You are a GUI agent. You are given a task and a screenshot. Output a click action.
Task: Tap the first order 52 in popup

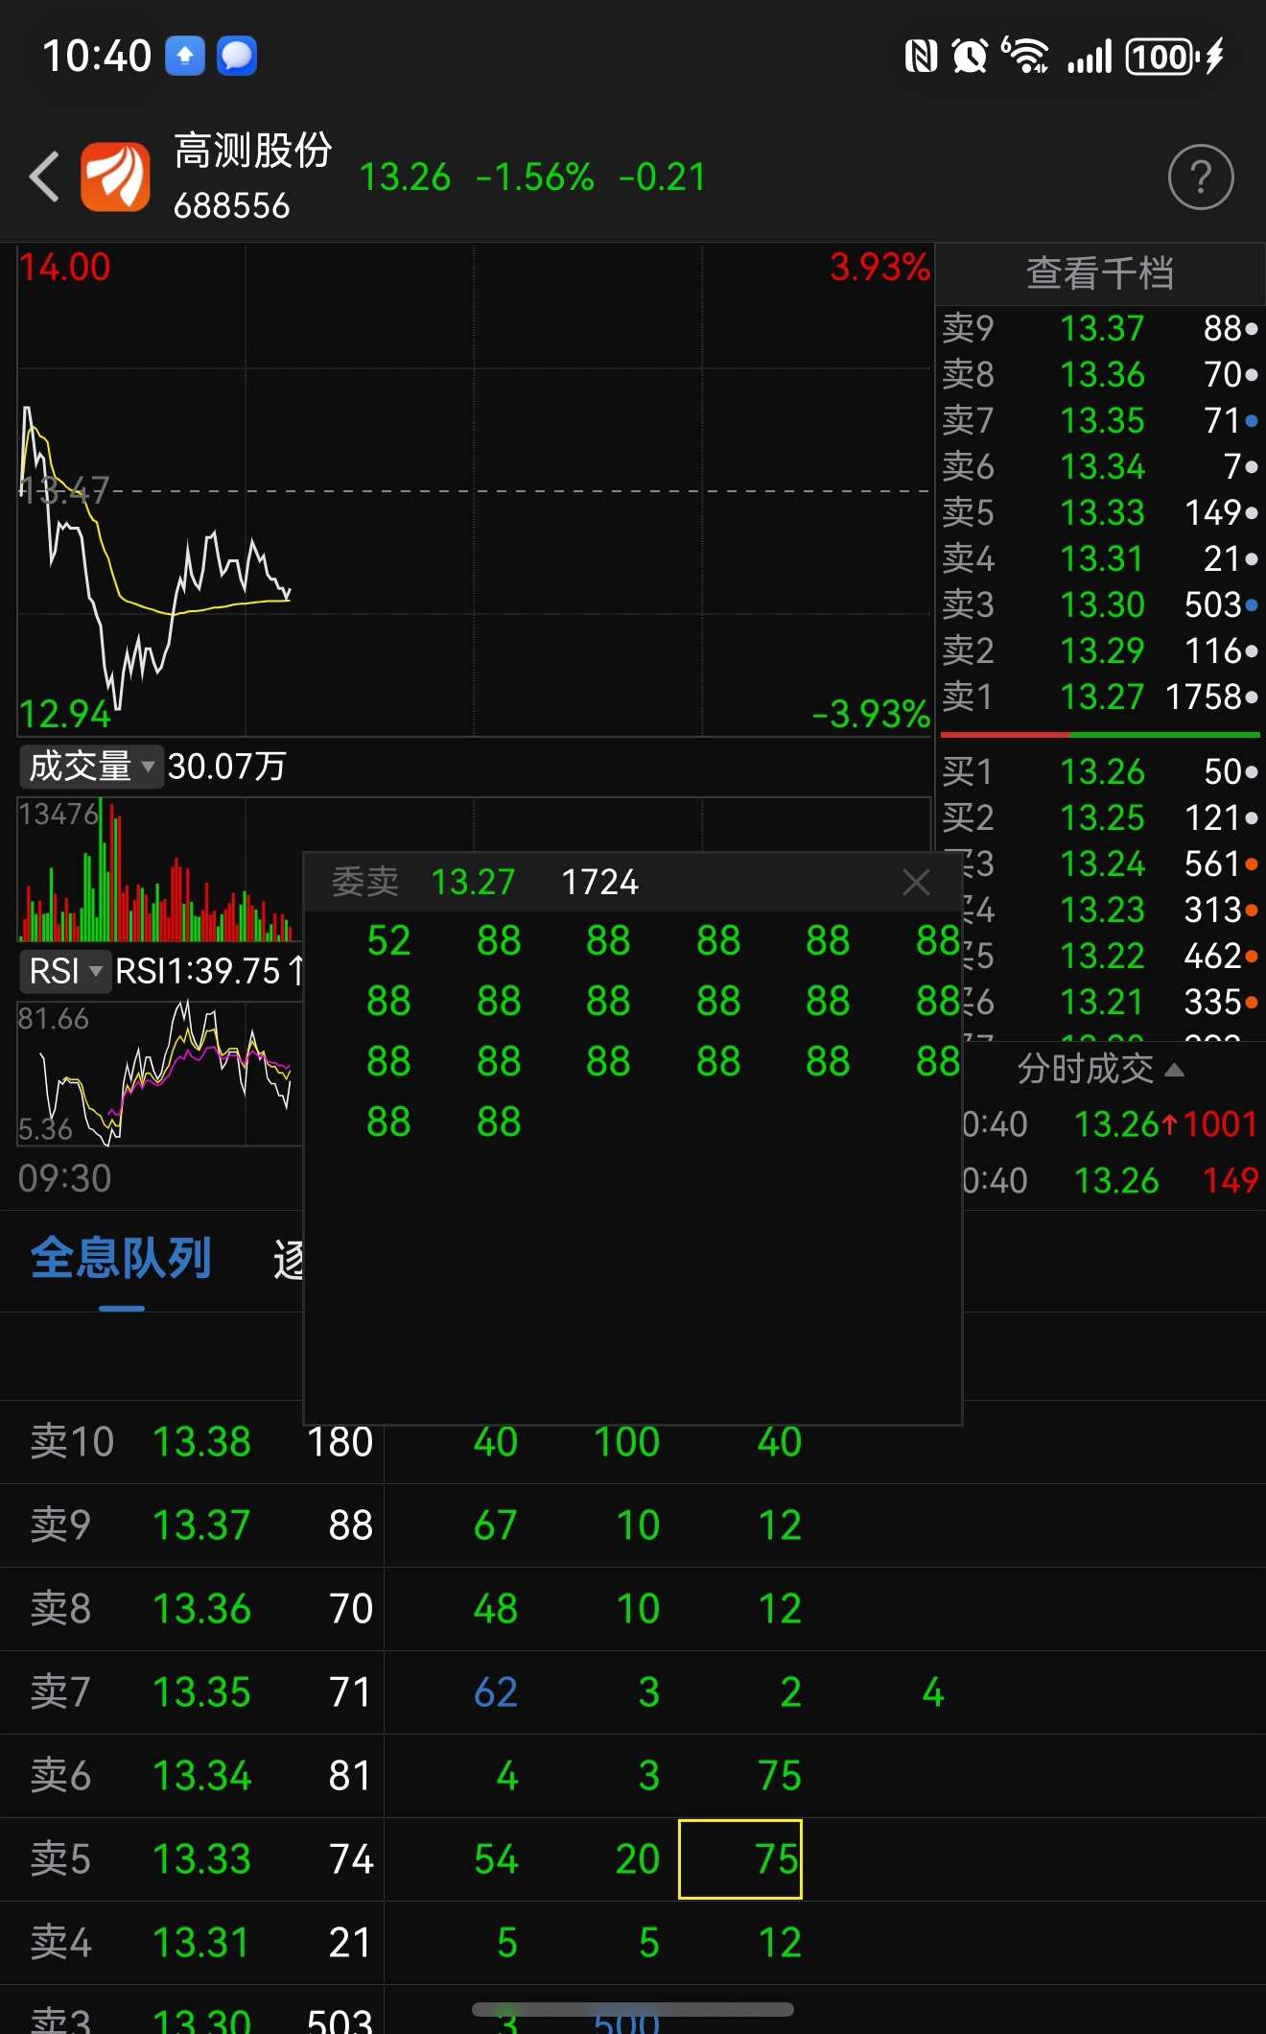pos(388,941)
